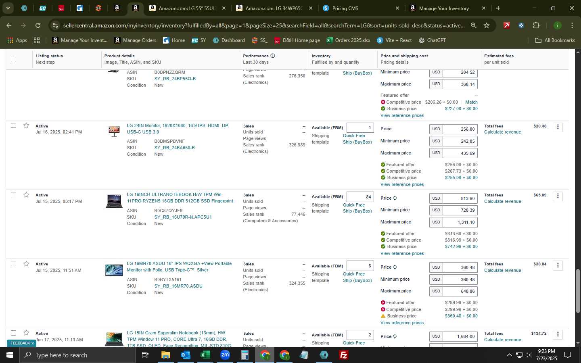
Task: Open the volume tray icon
Action: pyautogui.click(x=529, y=355)
